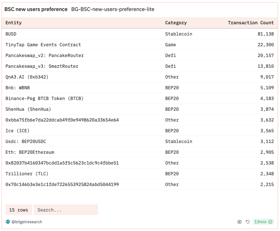Click the bitgetresearch avatar icon

point(8,222)
